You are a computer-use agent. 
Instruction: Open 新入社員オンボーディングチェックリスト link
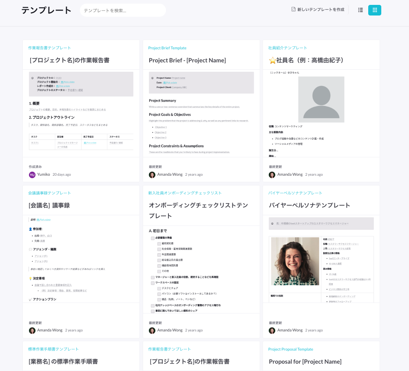(x=185, y=193)
